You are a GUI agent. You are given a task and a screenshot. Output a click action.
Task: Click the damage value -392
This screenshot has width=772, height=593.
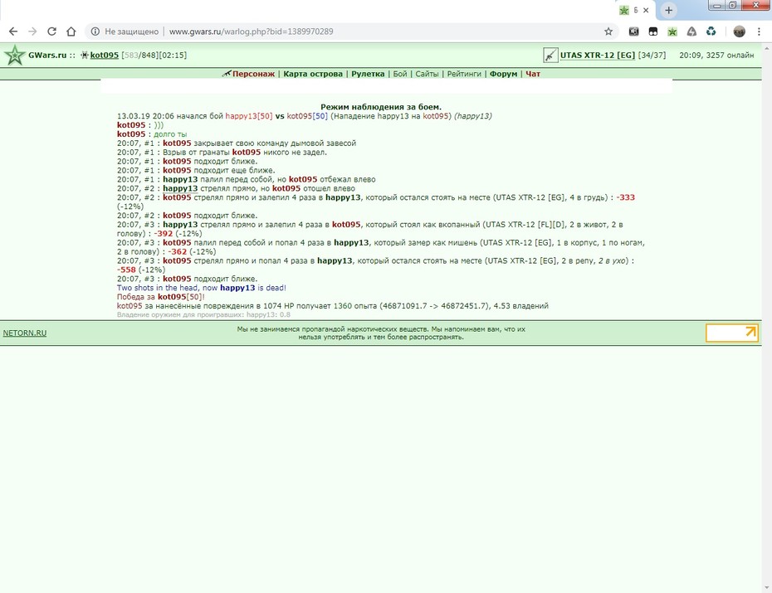[x=164, y=234]
